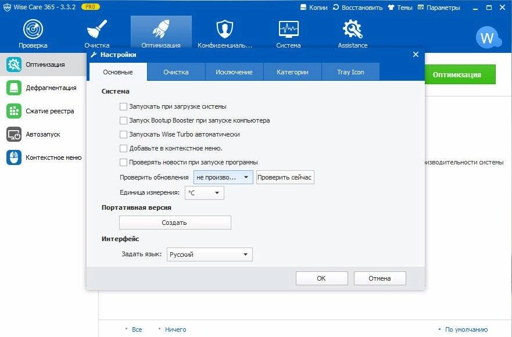Switch to the Очистка settings tab

176,72
